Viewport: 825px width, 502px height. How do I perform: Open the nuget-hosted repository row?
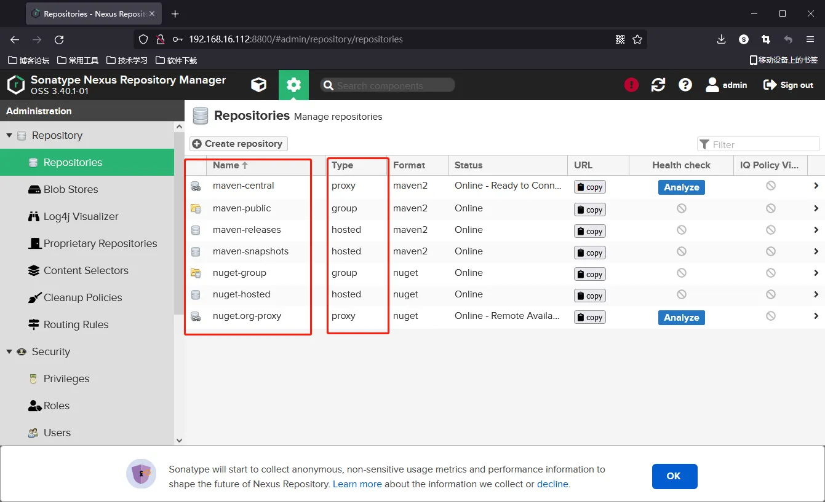(x=504, y=294)
